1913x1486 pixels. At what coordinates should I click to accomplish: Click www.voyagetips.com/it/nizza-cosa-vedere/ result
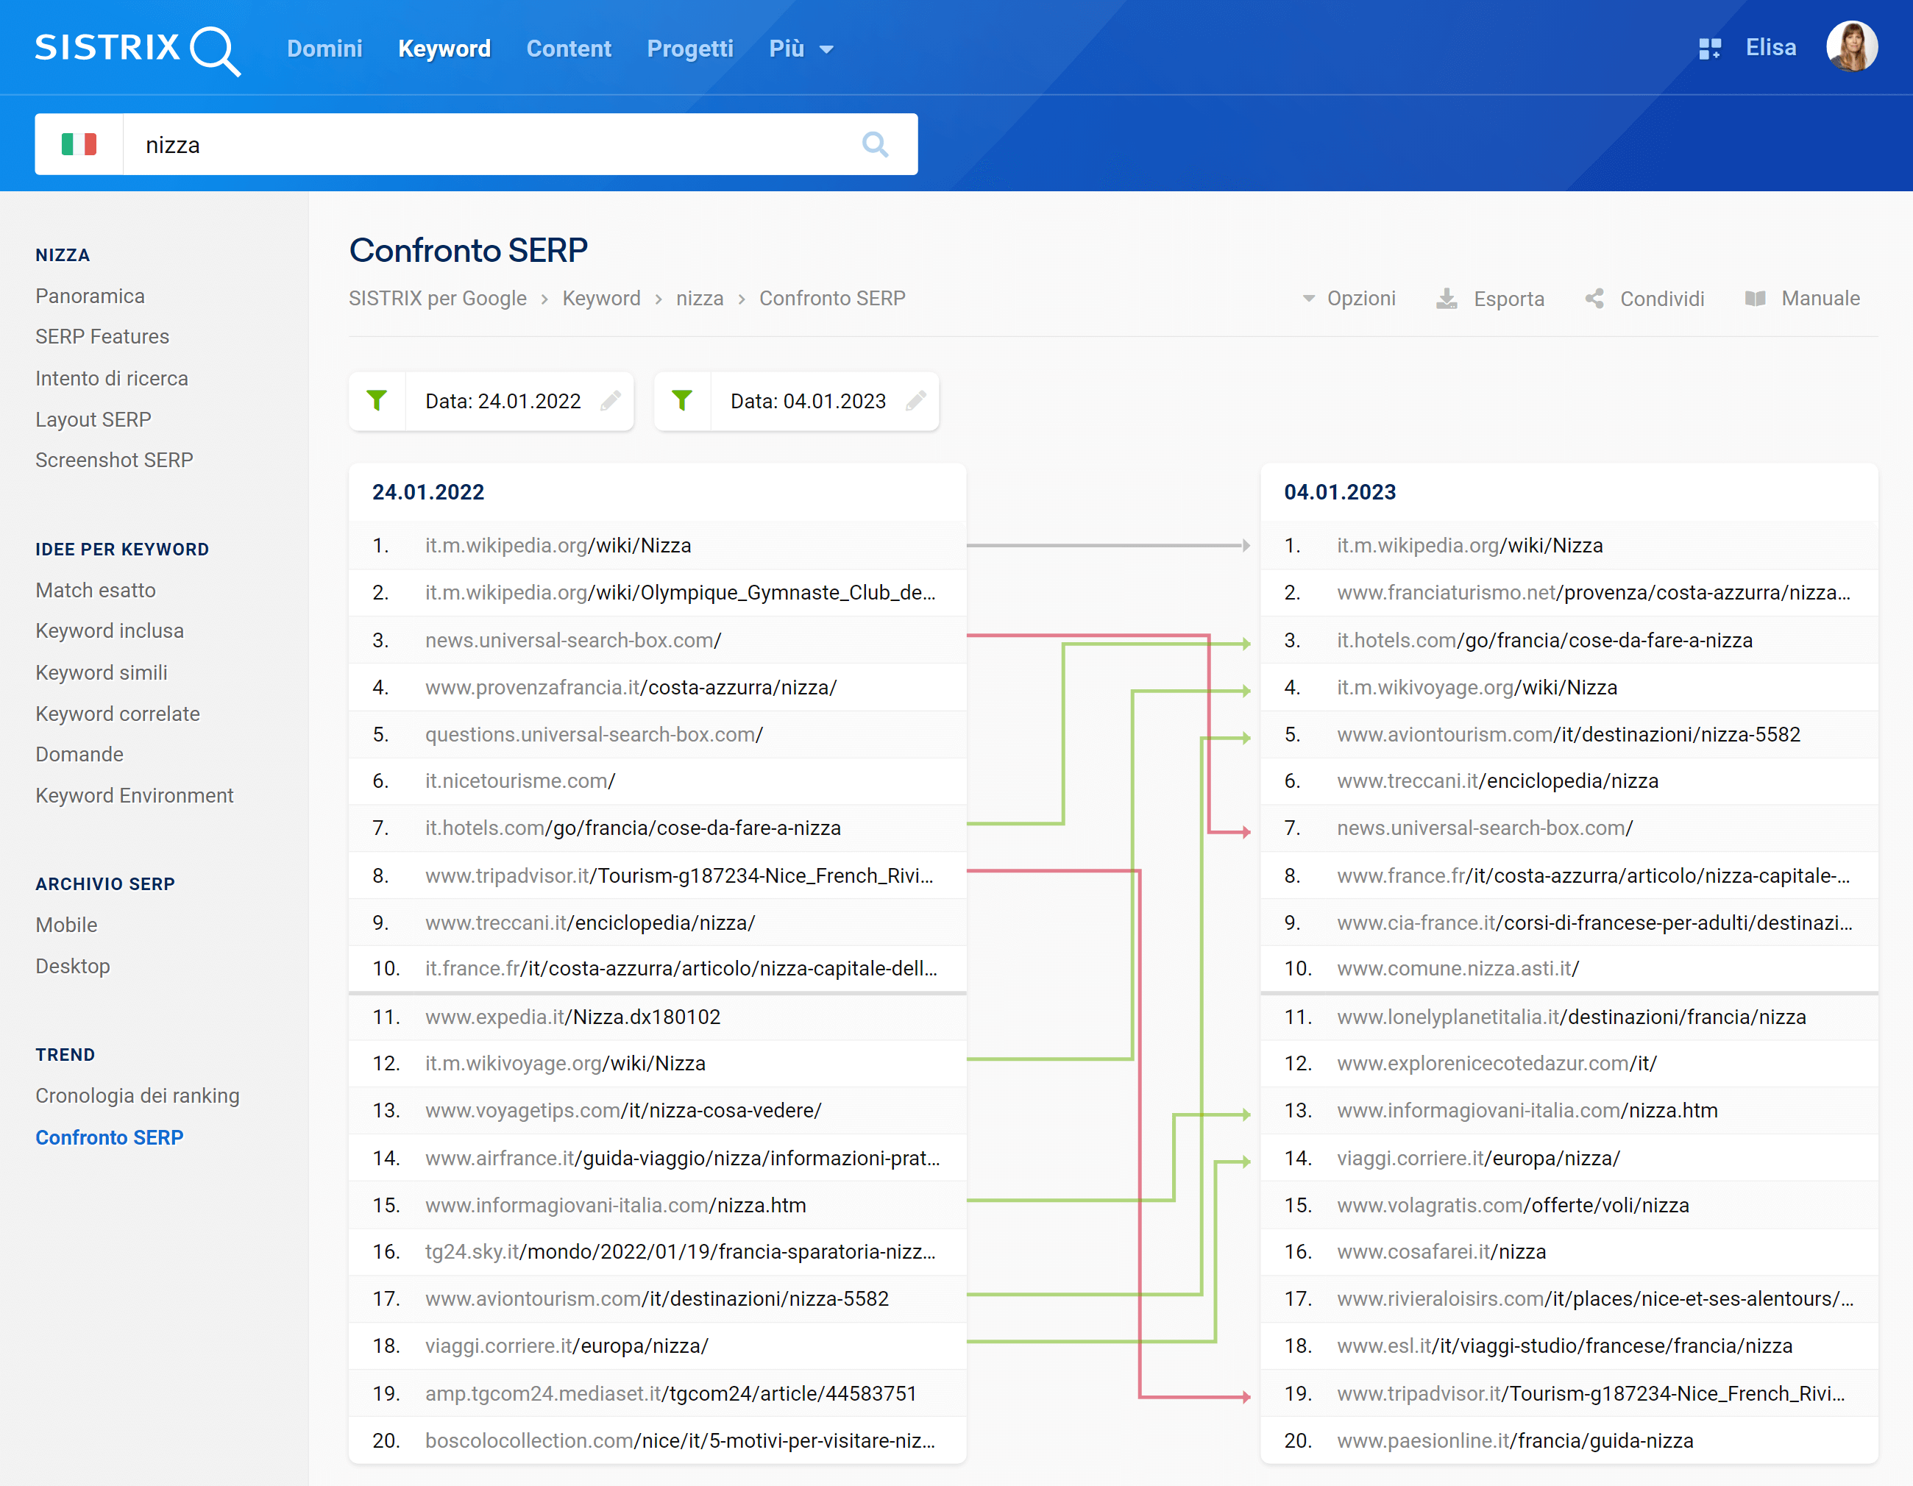point(624,1110)
